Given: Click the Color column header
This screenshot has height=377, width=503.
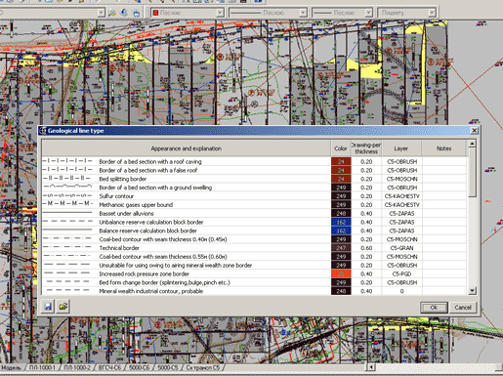Looking at the screenshot, I should point(341,148).
